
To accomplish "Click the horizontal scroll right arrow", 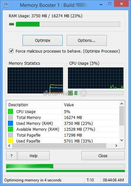I will [x=116, y=145].
